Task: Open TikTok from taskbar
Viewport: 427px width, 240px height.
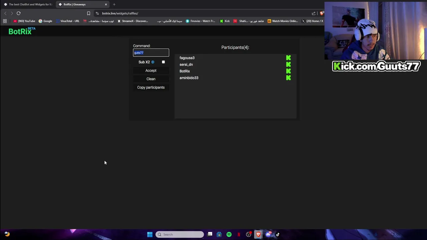Action: point(278,234)
